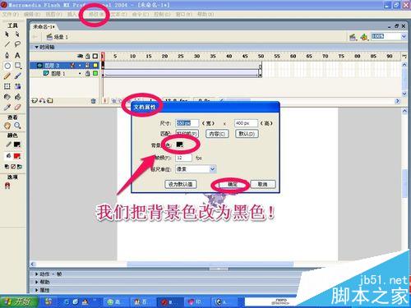
Task: Click the eye icon to hide all layers
Action: 80,56
